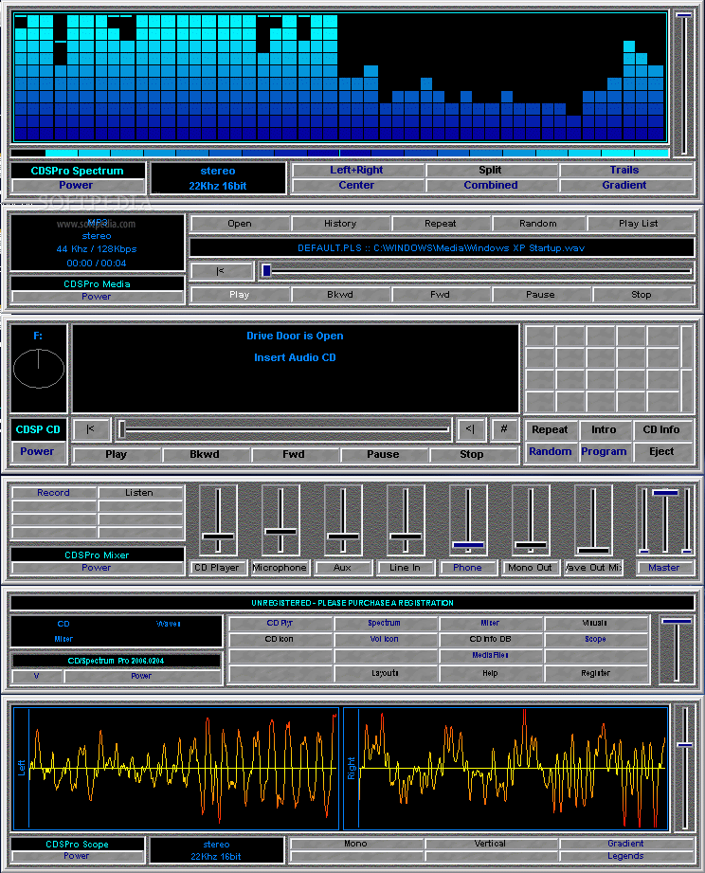Click Play in the CD player
Screen dimensions: 705x873
[117, 455]
